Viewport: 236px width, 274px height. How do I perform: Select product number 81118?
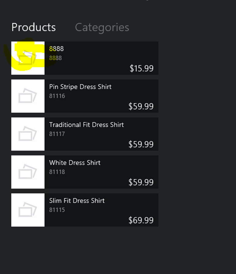point(57,172)
